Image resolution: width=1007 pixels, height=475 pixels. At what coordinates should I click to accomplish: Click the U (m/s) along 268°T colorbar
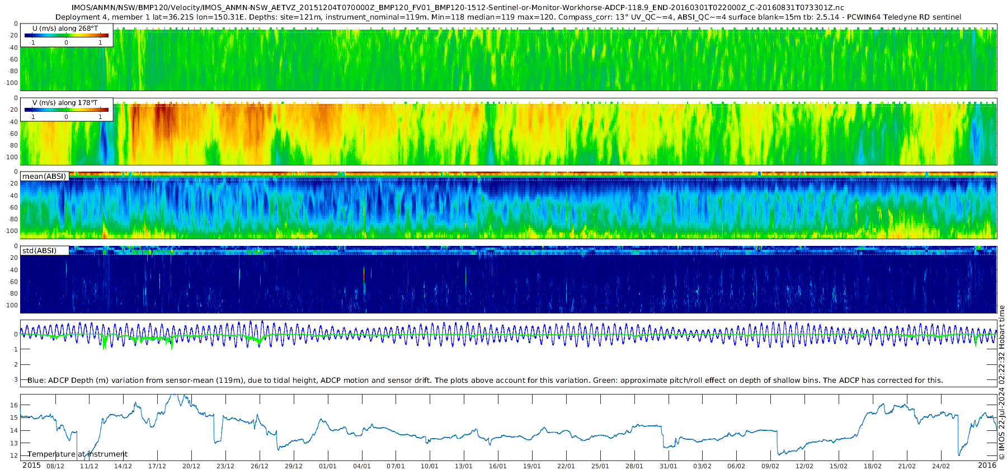click(66, 35)
